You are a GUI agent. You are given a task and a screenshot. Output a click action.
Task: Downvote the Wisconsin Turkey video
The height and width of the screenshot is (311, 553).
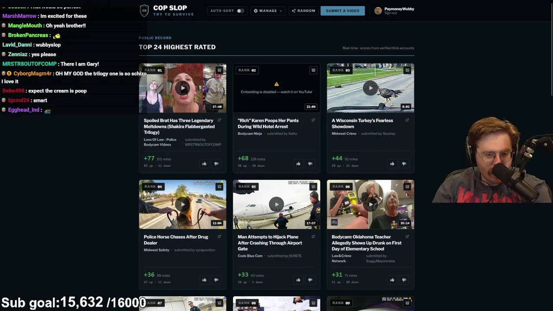coord(404,164)
